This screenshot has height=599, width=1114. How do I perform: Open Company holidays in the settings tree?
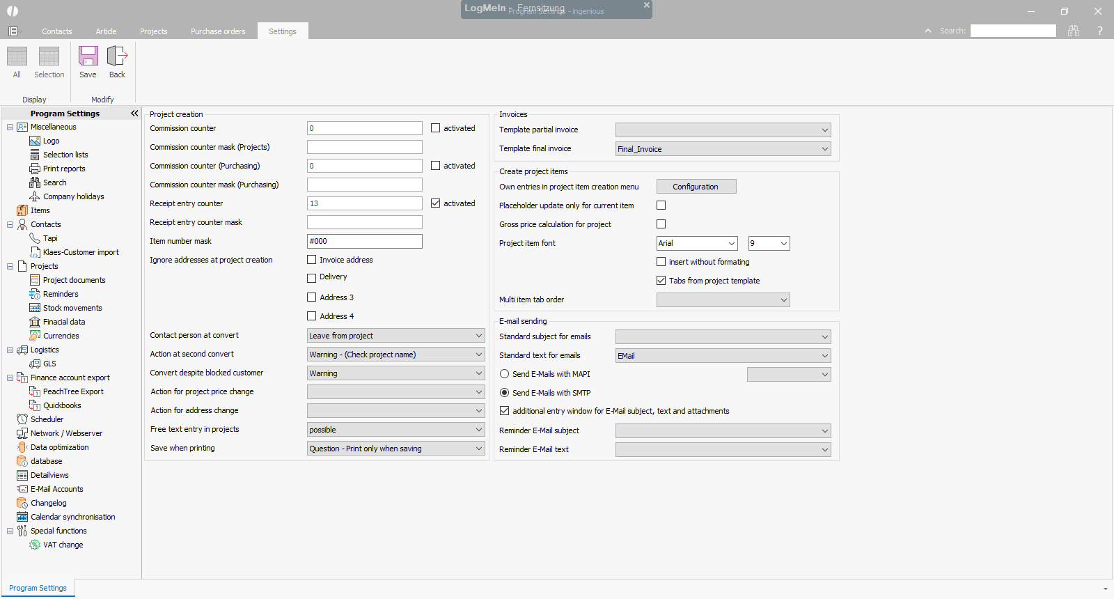(73, 196)
